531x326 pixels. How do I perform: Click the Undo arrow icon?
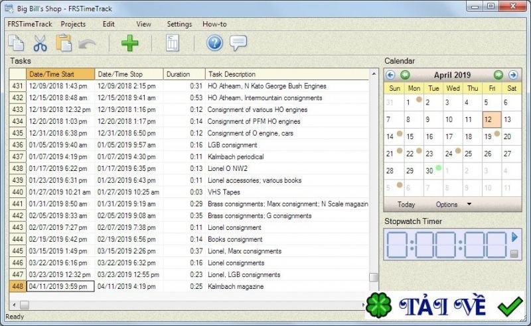click(x=87, y=44)
